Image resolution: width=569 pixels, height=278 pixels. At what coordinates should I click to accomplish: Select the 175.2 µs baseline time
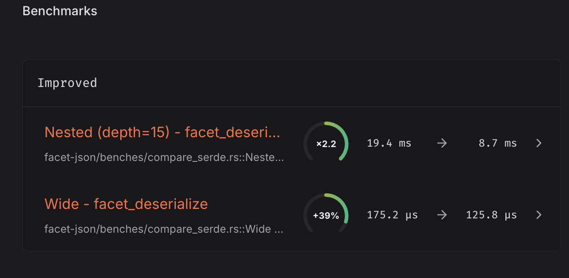[x=392, y=215]
